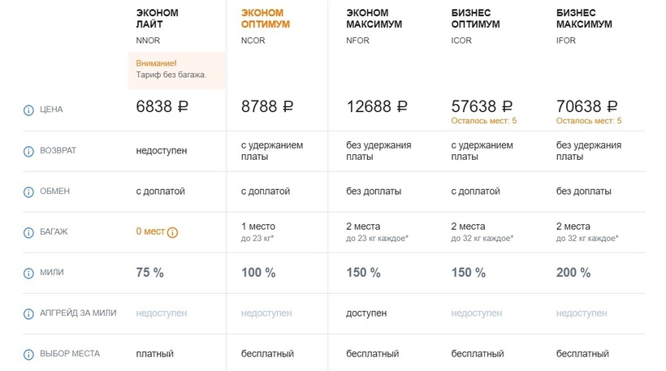This screenshot has height=371, width=666.
Task: Pick the БИЗНЕС МАКСИМУМ tariff header
Action: click(582, 19)
